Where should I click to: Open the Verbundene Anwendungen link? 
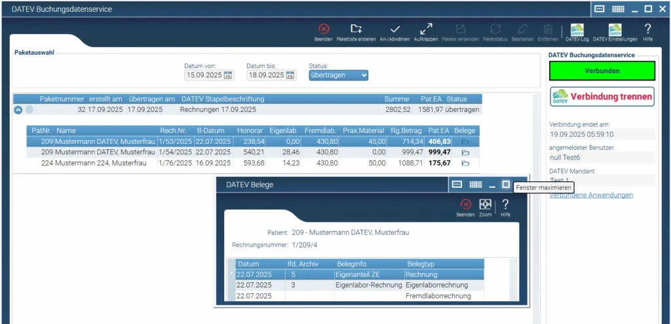click(590, 195)
